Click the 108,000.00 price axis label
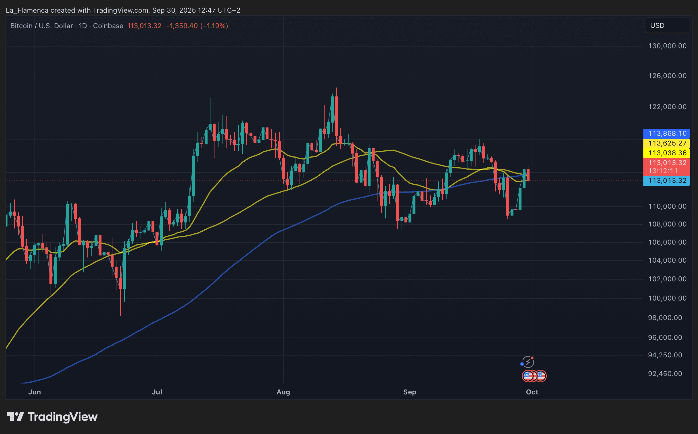 tap(667, 224)
